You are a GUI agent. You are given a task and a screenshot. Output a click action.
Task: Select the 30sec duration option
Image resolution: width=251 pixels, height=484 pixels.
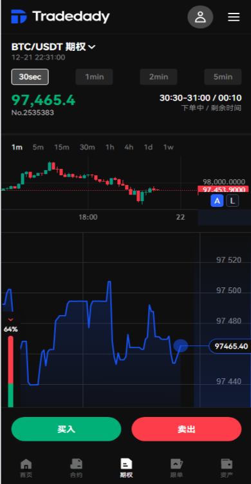(30, 77)
